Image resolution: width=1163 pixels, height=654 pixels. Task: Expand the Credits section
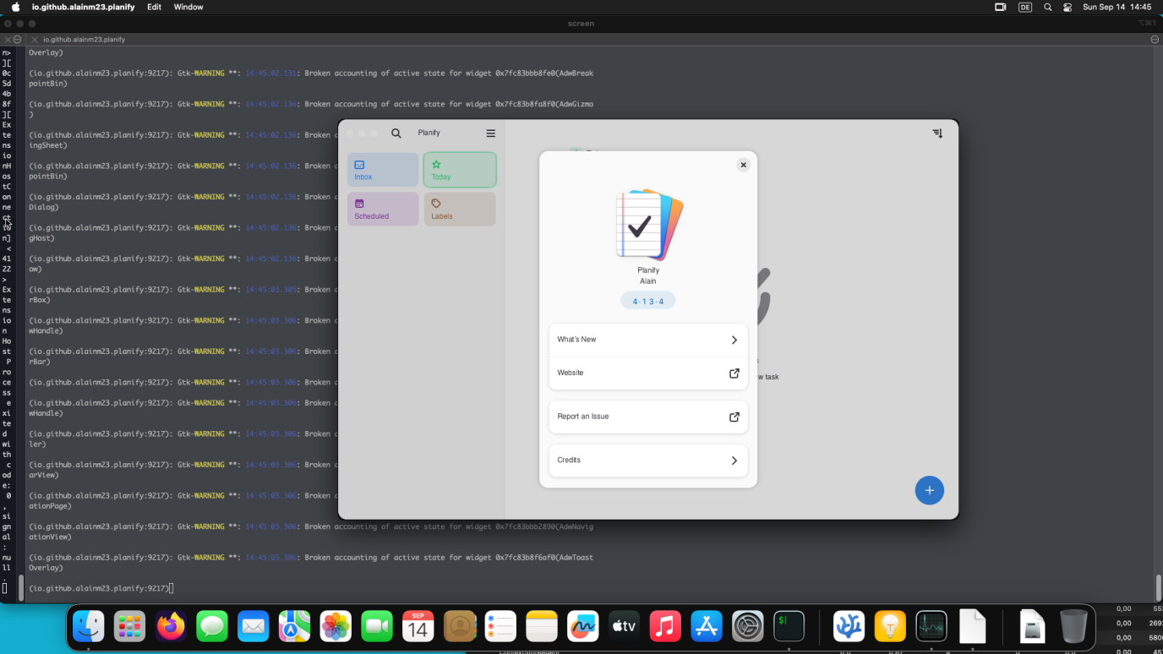[647, 460]
